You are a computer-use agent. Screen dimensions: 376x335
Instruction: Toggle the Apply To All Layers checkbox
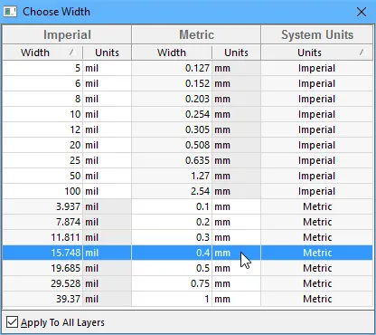(12, 322)
